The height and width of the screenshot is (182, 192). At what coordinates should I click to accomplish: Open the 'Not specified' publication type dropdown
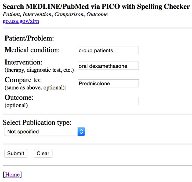pos(44,132)
